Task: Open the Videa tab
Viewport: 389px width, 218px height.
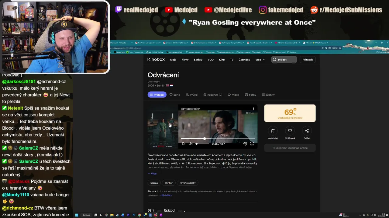Action: click(233, 95)
